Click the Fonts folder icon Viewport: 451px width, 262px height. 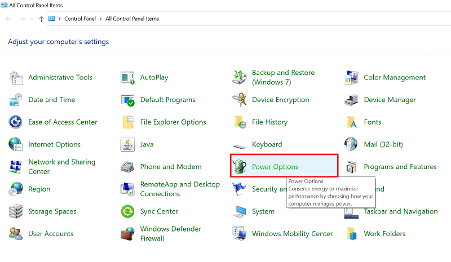pyautogui.click(x=351, y=122)
